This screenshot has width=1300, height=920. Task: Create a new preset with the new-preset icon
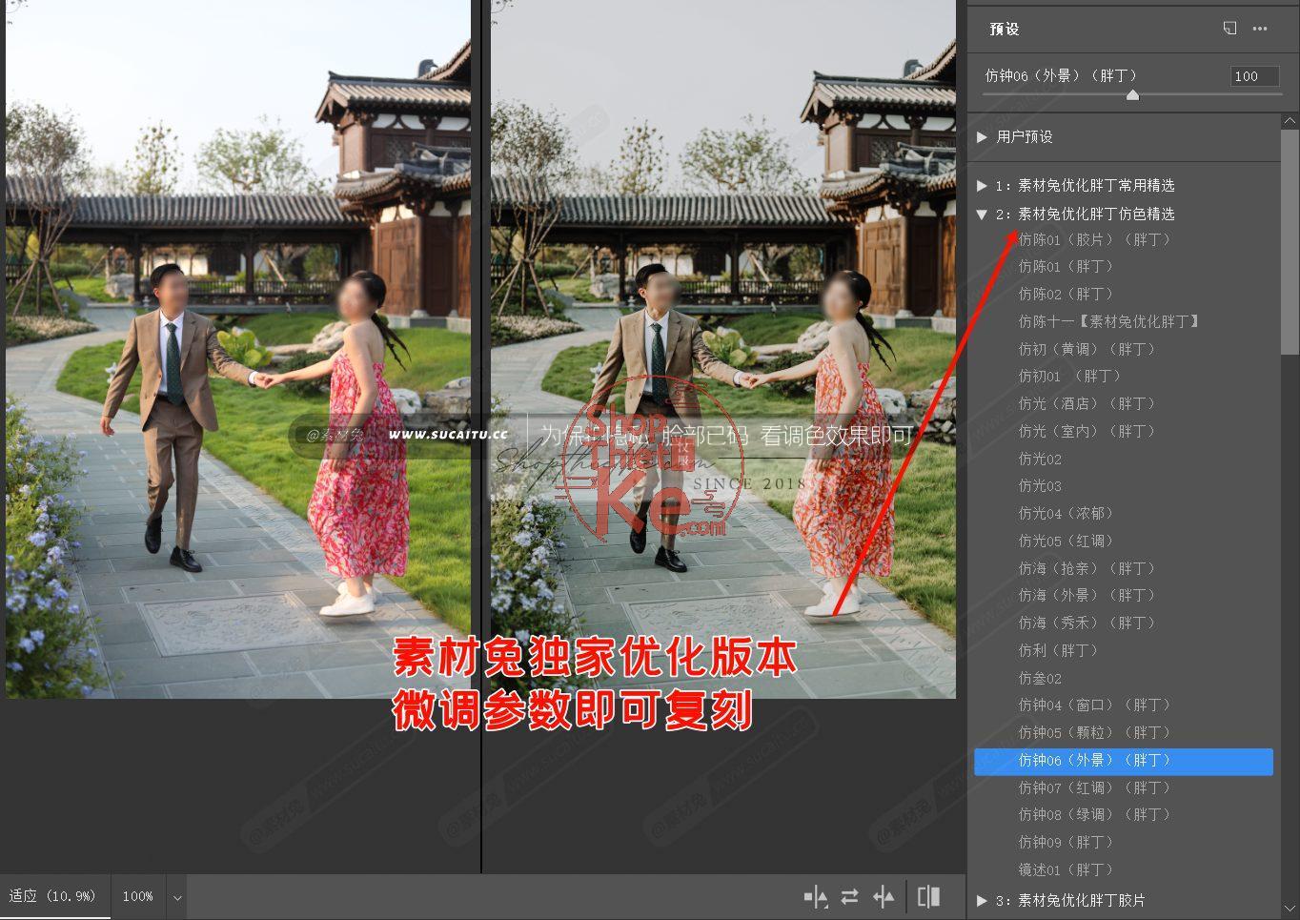(x=1230, y=30)
